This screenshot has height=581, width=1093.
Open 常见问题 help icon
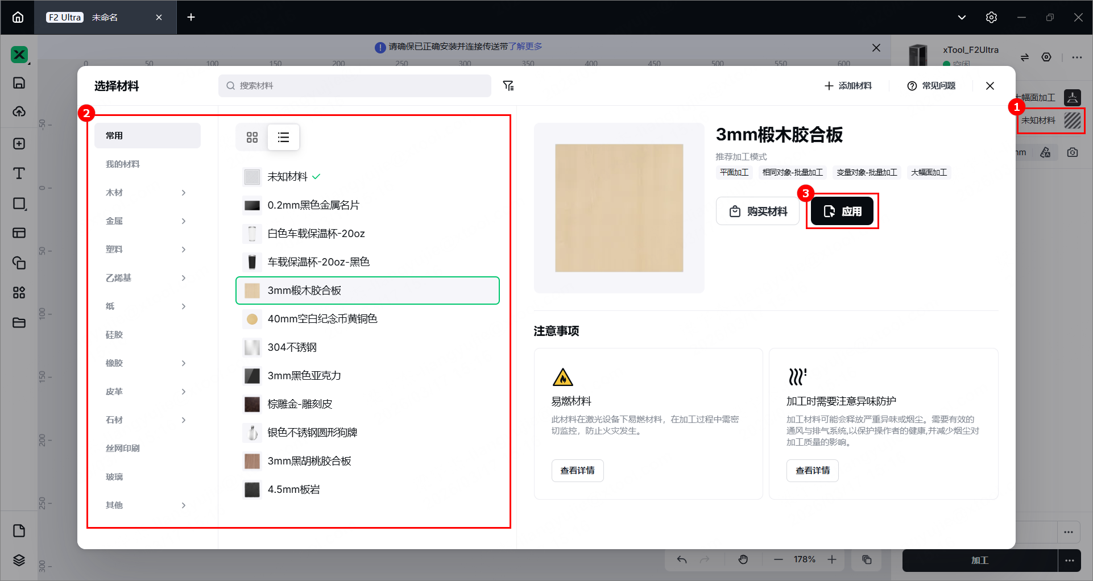(x=912, y=86)
